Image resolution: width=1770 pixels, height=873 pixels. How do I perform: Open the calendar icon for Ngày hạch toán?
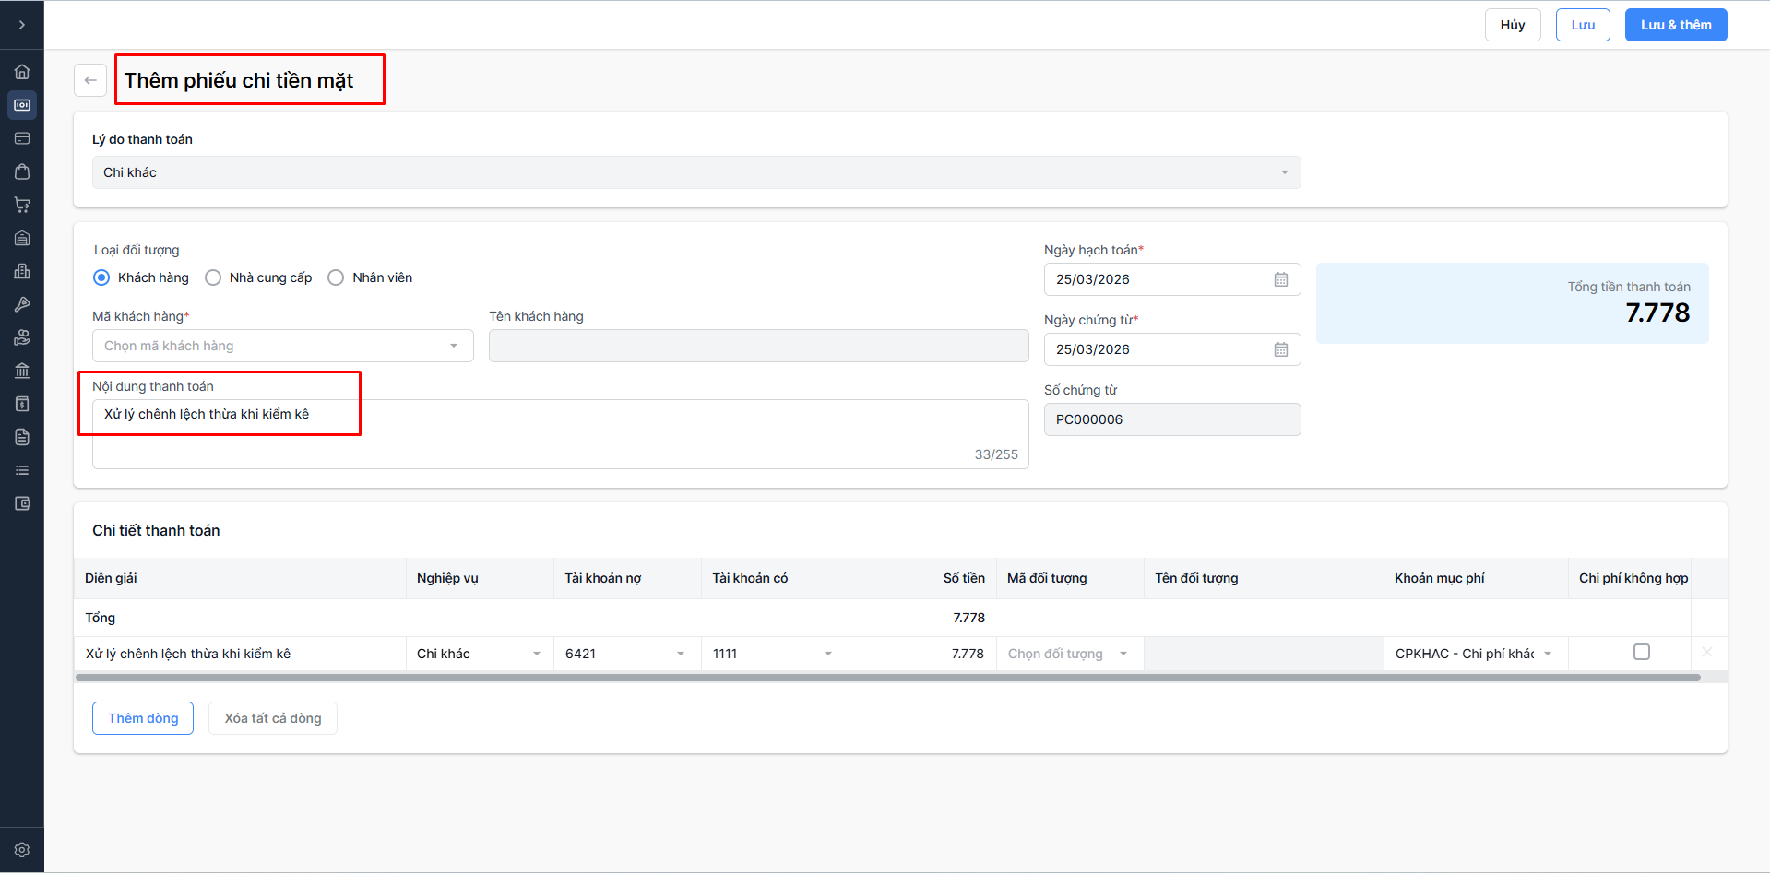click(x=1281, y=279)
